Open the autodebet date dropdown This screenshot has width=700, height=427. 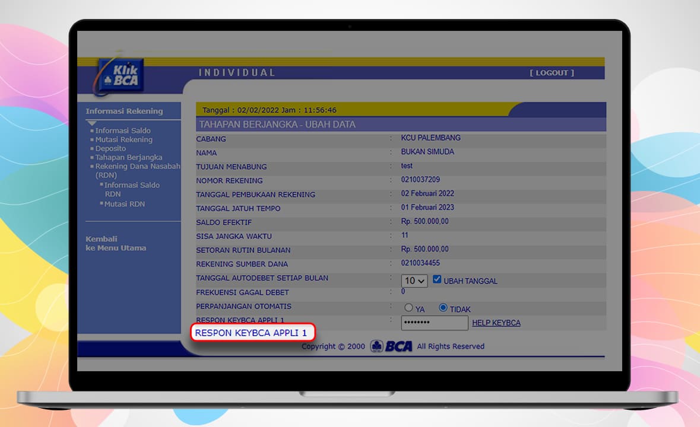pos(414,281)
